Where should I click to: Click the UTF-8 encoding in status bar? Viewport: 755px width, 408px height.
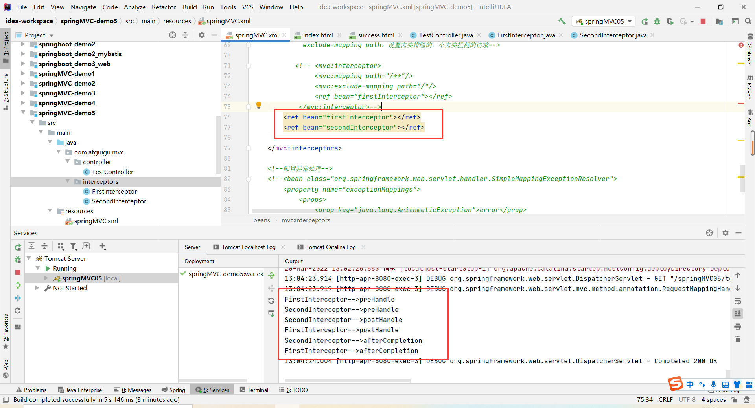coord(687,400)
